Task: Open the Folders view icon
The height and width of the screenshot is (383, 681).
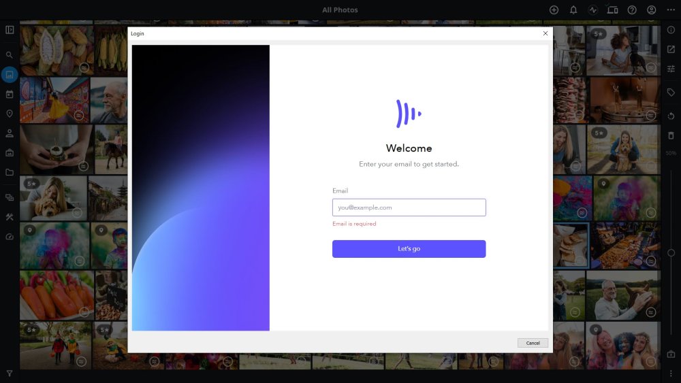Action: tap(10, 172)
